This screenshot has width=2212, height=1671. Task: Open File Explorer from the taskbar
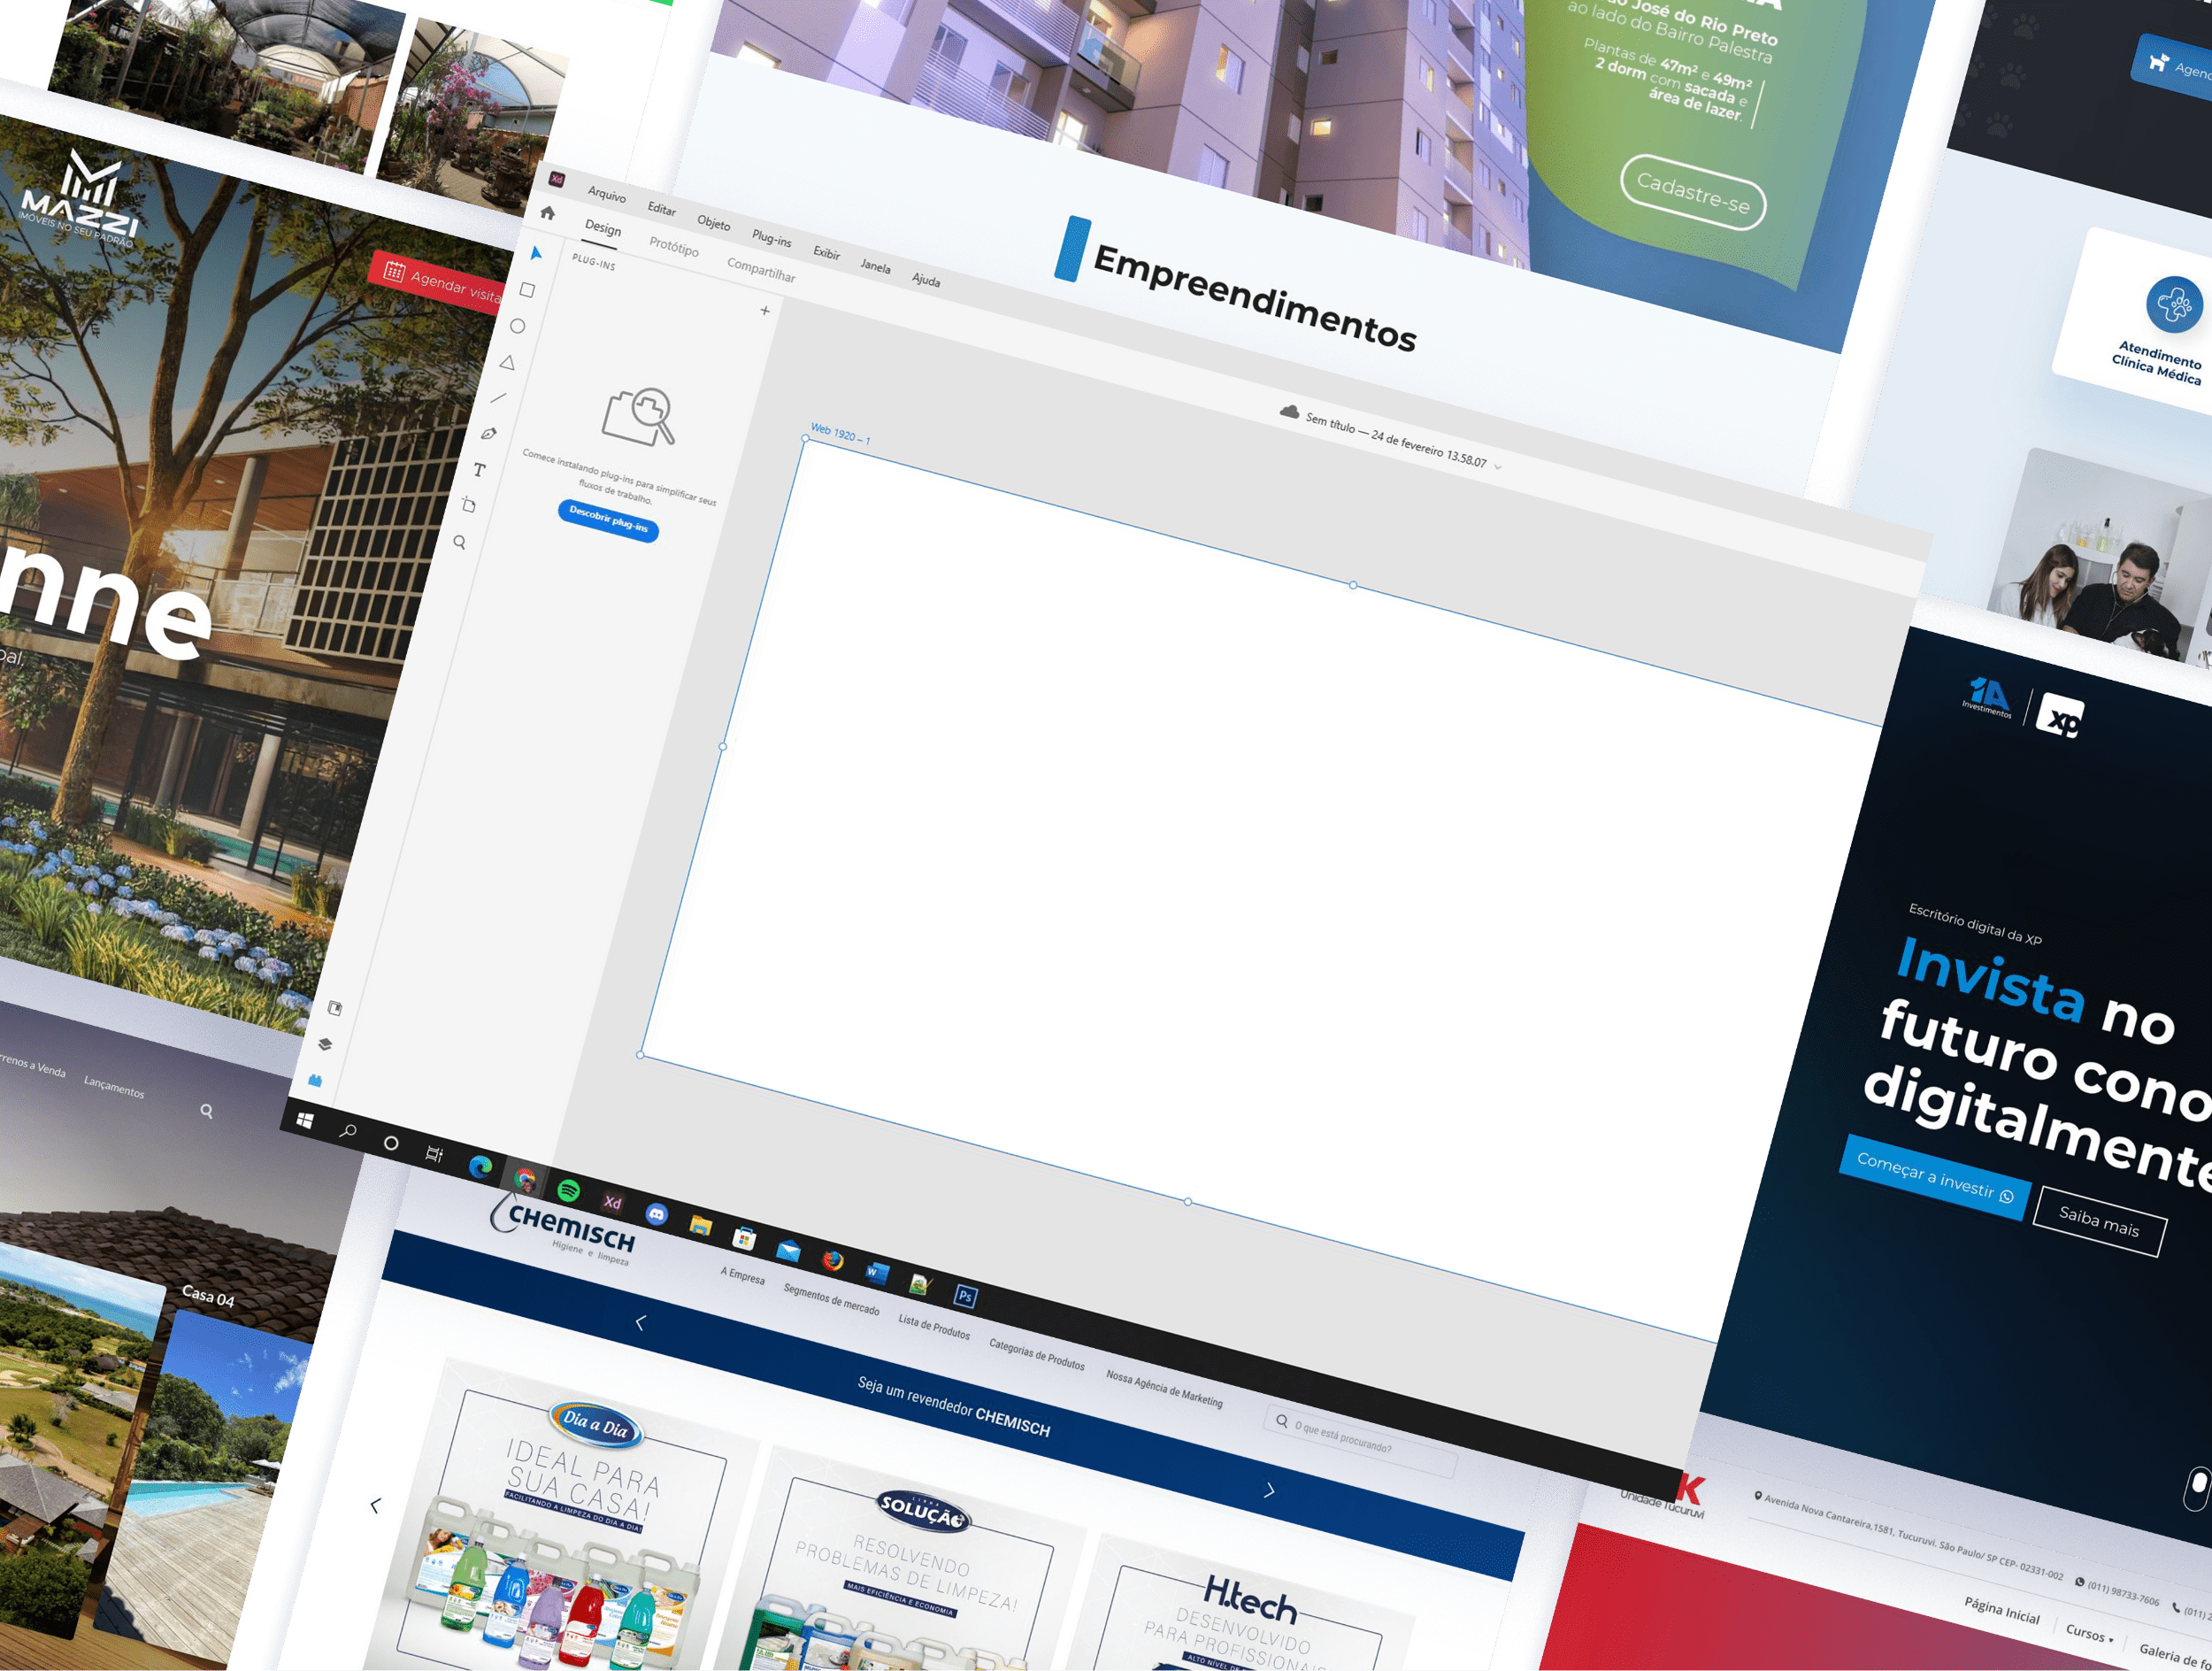tap(700, 1226)
